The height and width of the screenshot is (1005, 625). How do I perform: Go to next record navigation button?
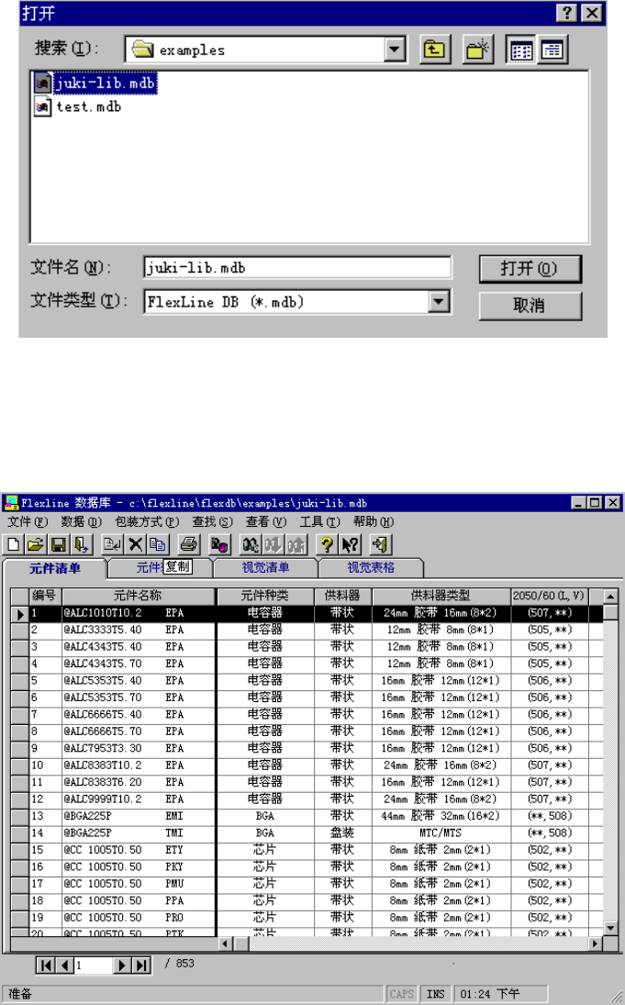click(x=122, y=965)
